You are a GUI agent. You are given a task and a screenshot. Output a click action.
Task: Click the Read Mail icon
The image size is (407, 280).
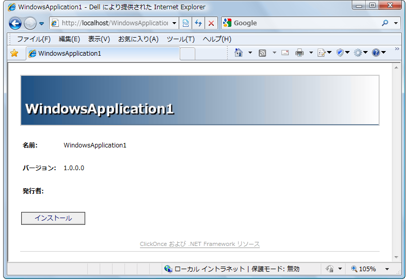[x=285, y=53]
